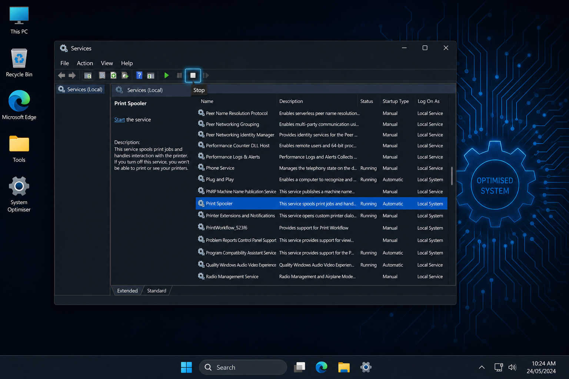Click the Pause Service toolbar icon

[x=179, y=76]
